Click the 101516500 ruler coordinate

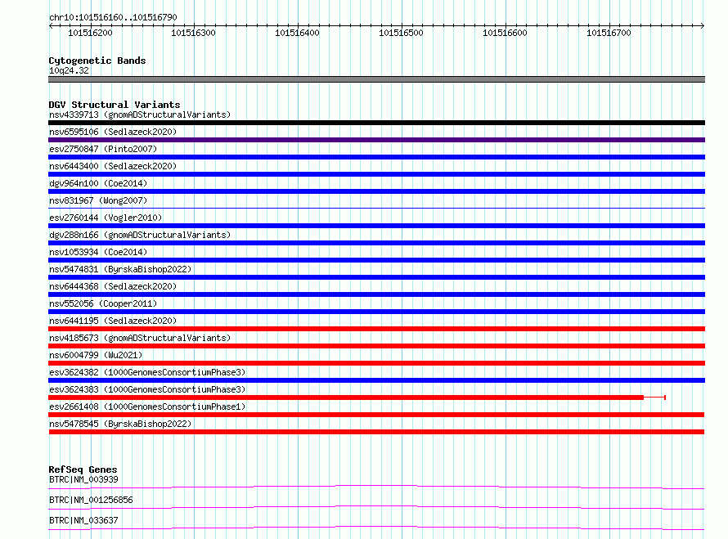(401, 33)
